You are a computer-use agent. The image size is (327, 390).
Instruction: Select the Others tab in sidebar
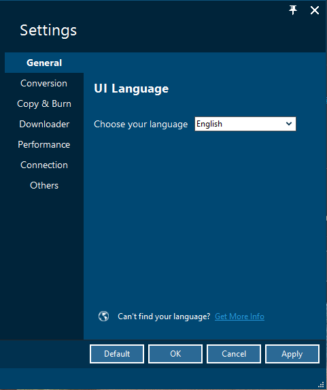44,185
